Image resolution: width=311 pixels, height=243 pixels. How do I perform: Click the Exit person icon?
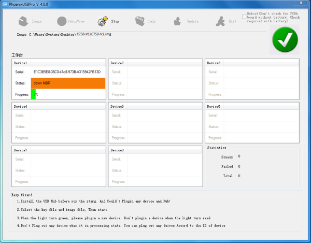pyautogui.click(x=220, y=21)
